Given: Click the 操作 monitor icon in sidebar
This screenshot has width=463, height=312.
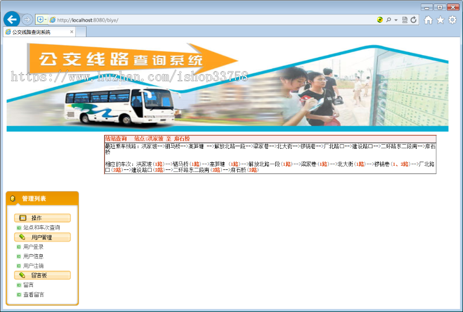Looking at the screenshot, I should point(23,217).
